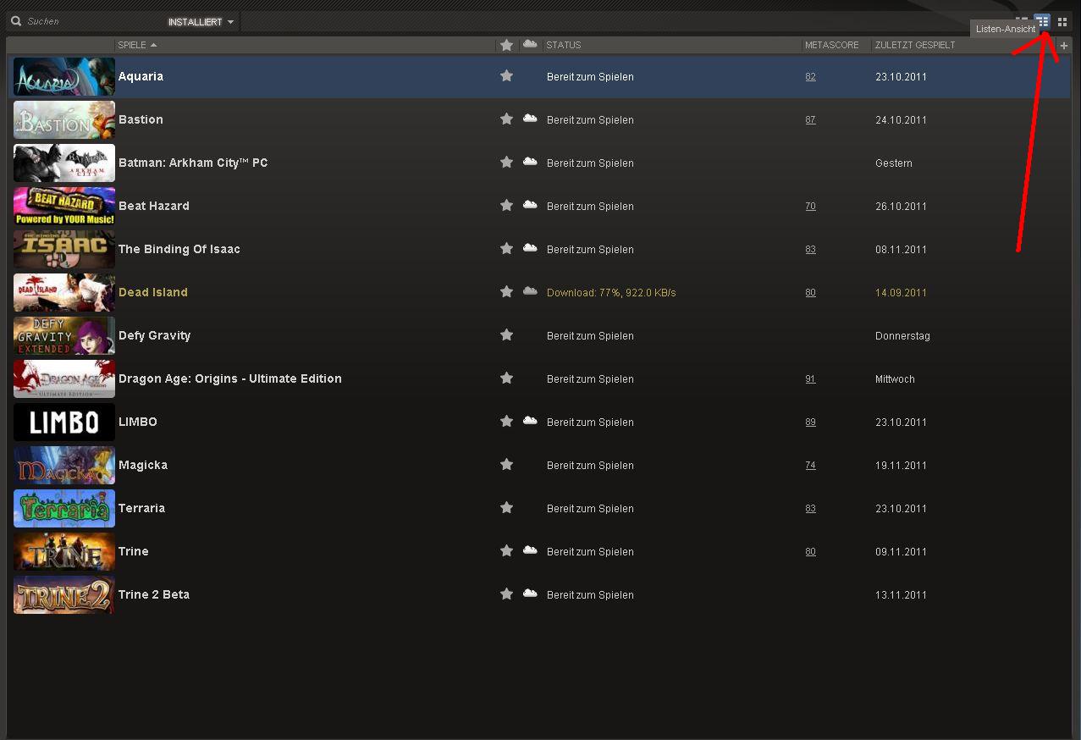Toggle favorite star for Magicka

506,465
